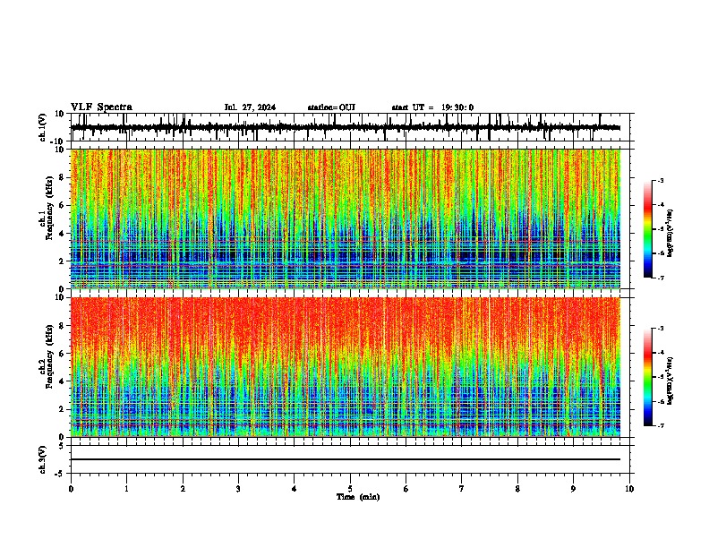Click the "ch.1(V)" axis label
709x548 pixels.
tap(43, 127)
